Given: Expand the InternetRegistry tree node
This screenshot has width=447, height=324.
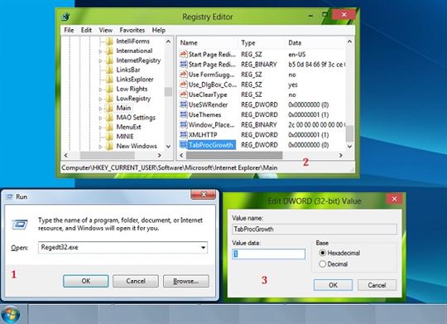Looking at the screenshot, I should point(100,60).
